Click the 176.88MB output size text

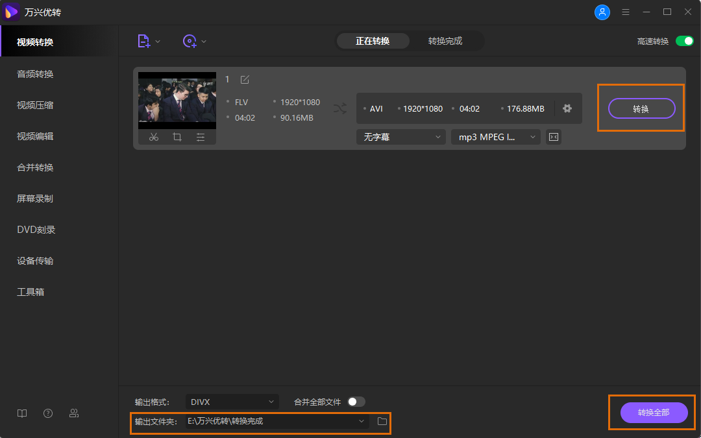(526, 108)
